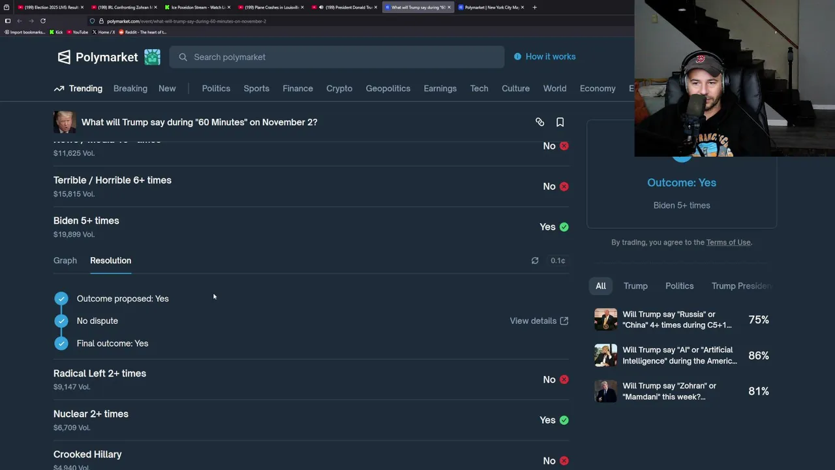Select the All filter chip
The image size is (835, 470).
pos(601,286)
